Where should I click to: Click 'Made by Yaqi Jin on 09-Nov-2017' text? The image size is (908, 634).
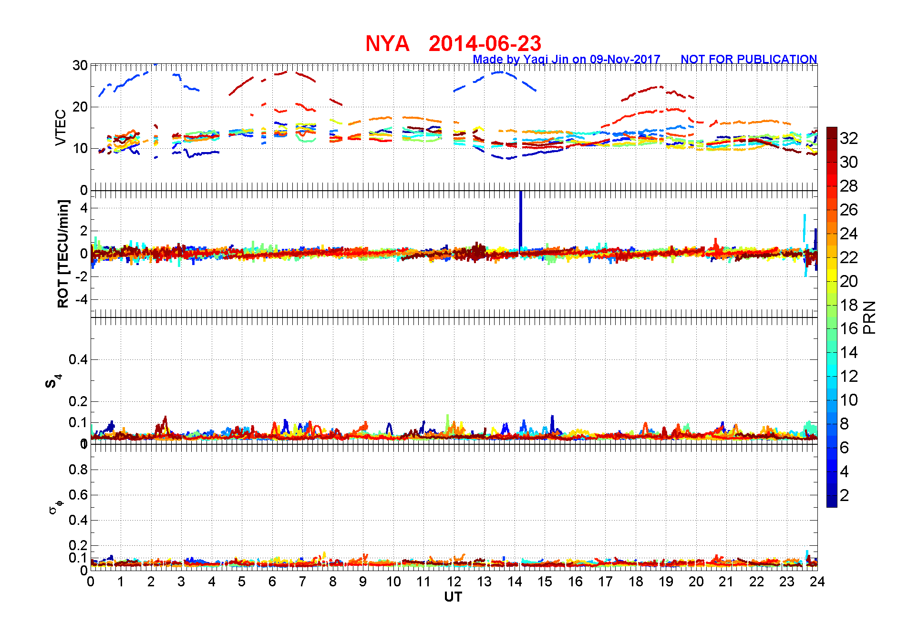pyautogui.click(x=567, y=60)
